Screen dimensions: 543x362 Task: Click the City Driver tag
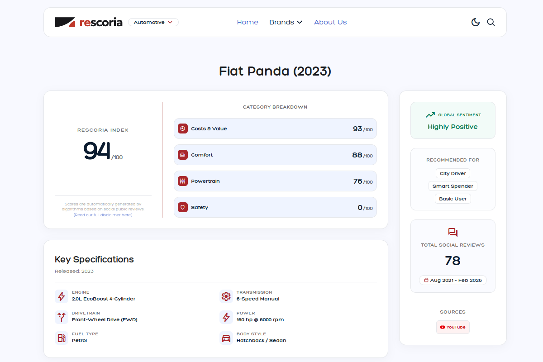(x=453, y=173)
